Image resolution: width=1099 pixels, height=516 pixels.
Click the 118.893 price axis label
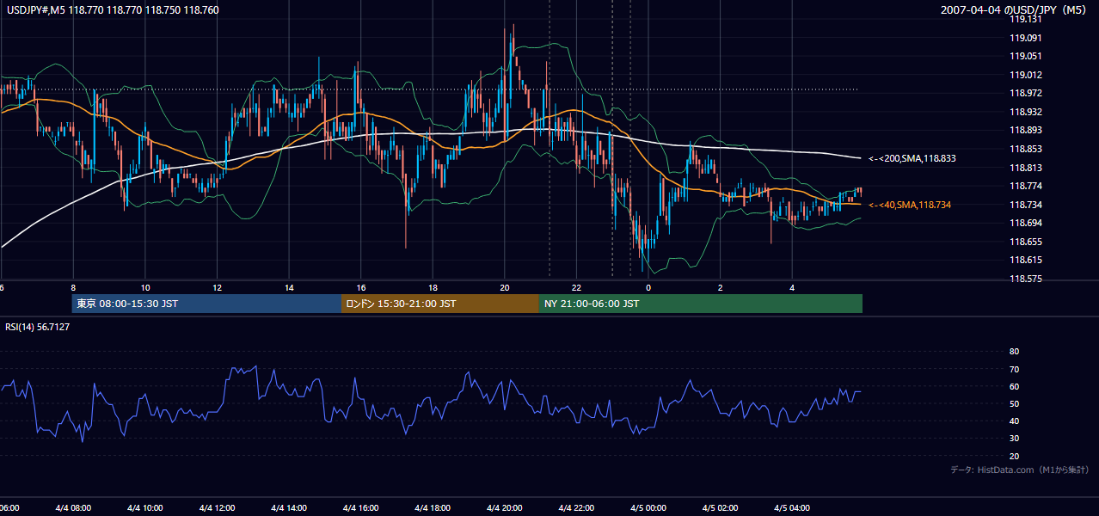[x=1025, y=131]
